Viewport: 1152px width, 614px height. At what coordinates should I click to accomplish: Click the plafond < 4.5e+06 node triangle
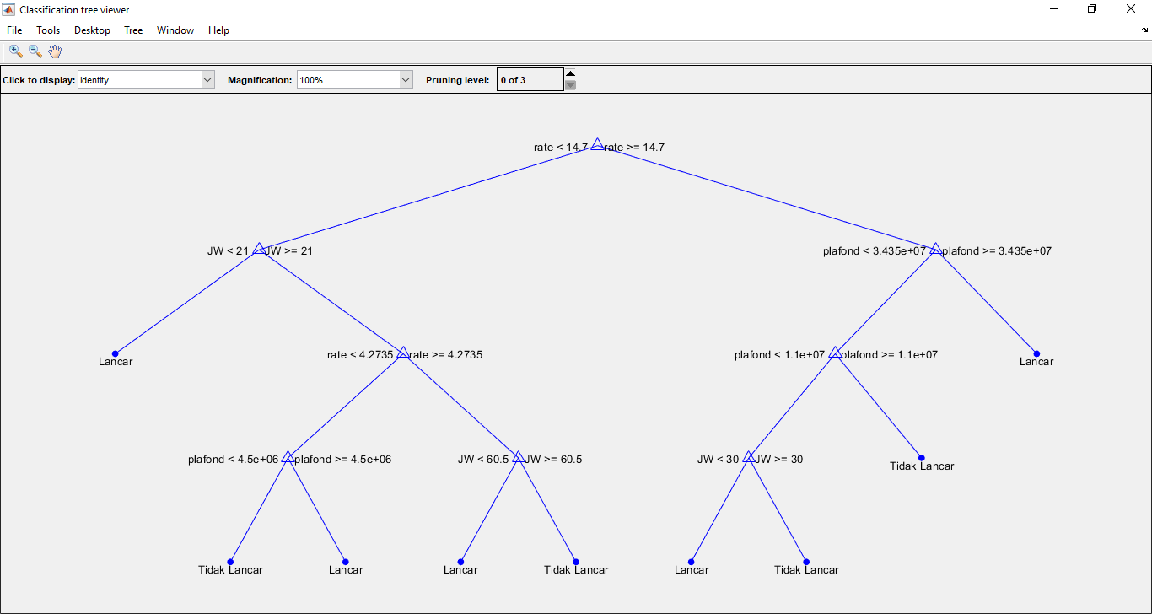tap(288, 458)
